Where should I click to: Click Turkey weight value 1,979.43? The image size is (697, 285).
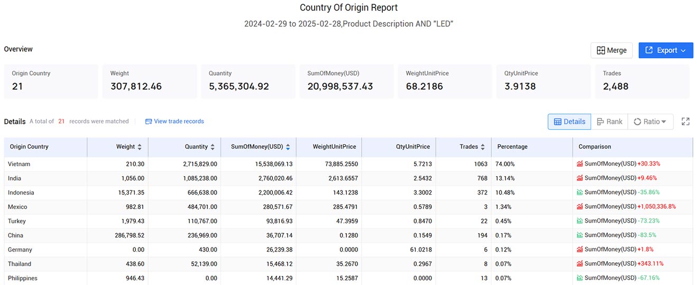tap(132, 221)
